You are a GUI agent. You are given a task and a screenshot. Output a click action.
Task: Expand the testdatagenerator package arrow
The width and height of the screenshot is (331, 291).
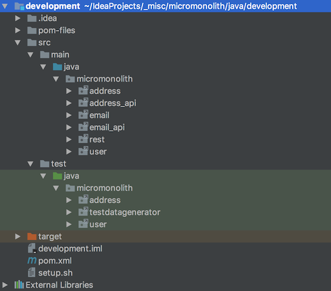[x=69, y=212]
